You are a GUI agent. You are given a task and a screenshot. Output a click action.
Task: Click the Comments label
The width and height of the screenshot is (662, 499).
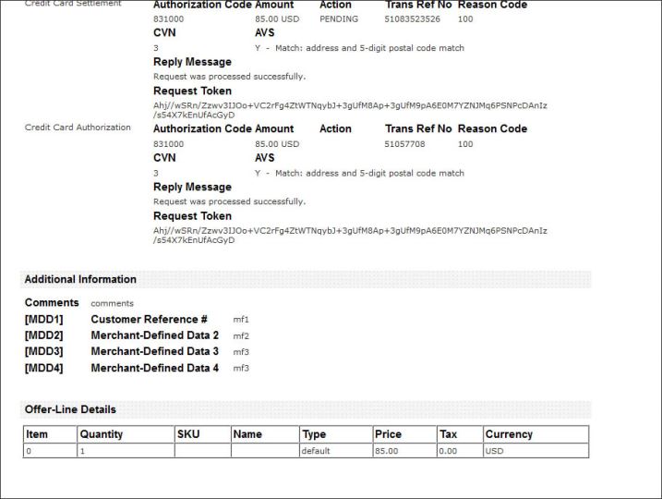(x=52, y=302)
